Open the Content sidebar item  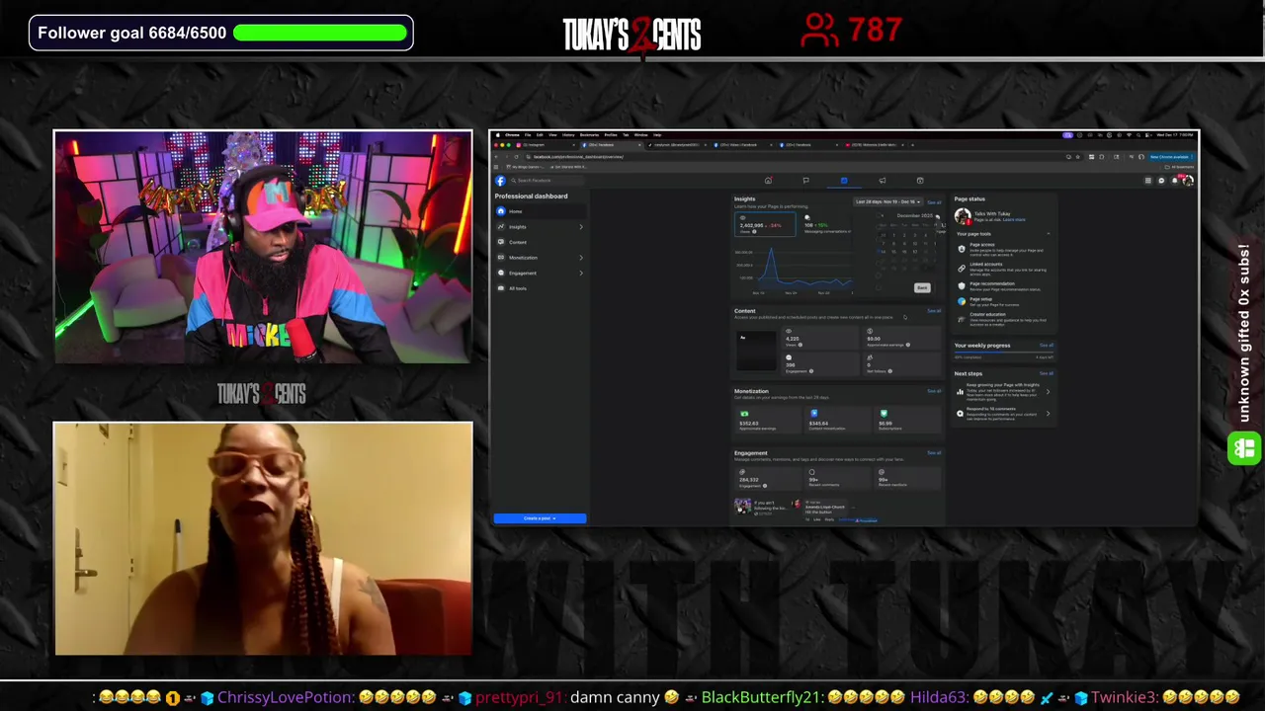click(540, 242)
